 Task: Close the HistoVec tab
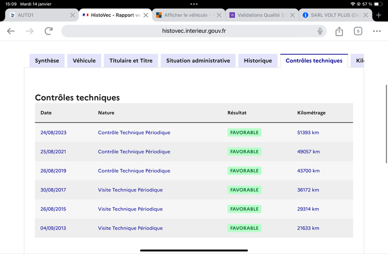[x=146, y=15]
